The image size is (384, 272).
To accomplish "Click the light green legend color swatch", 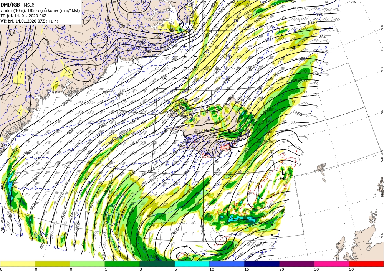I will 87,264.
